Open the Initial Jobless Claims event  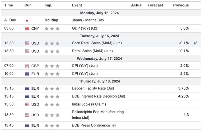(x=89, y=104)
